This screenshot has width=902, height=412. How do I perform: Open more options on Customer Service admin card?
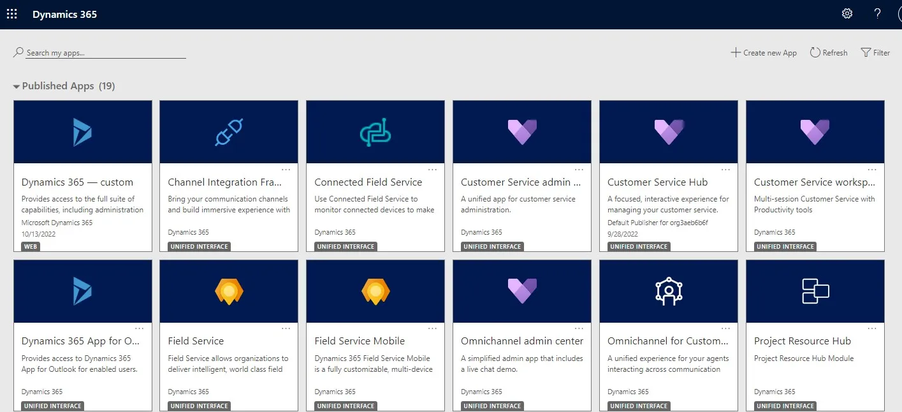coord(579,170)
